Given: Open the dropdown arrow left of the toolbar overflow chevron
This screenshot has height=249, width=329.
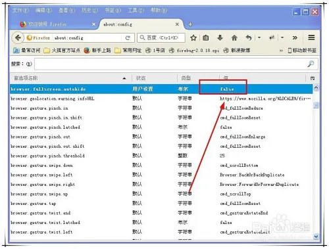Looking at the screenshot, I should (x=282, y=37).
